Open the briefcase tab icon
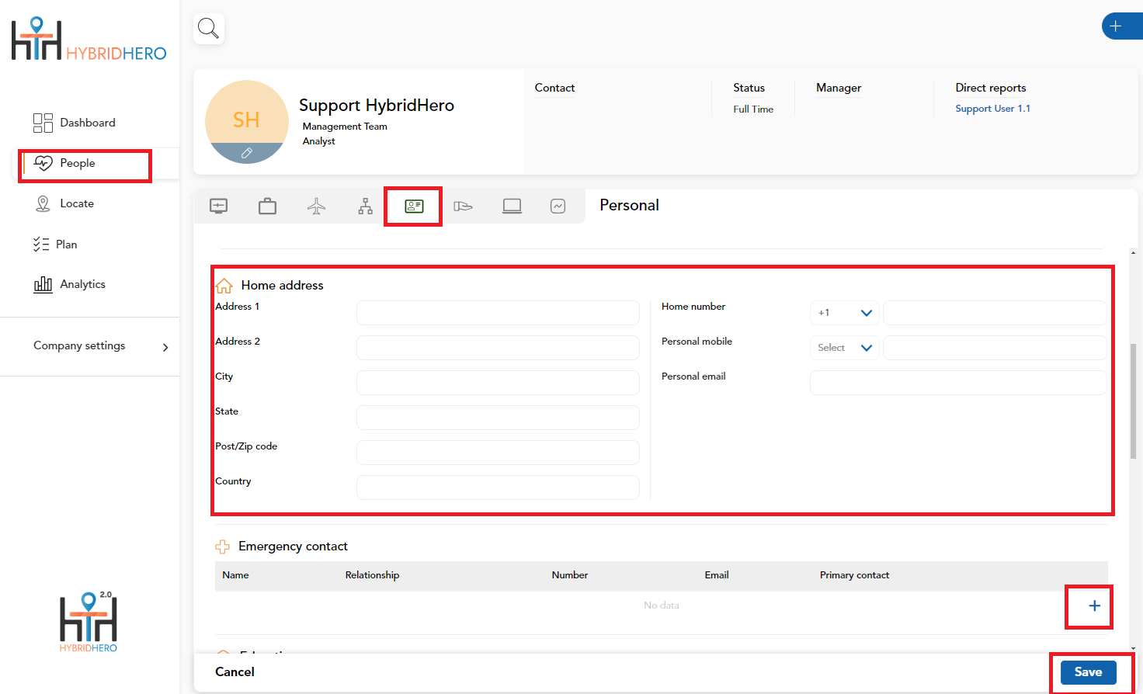1143x694 pixels. [x=267, y=206]
